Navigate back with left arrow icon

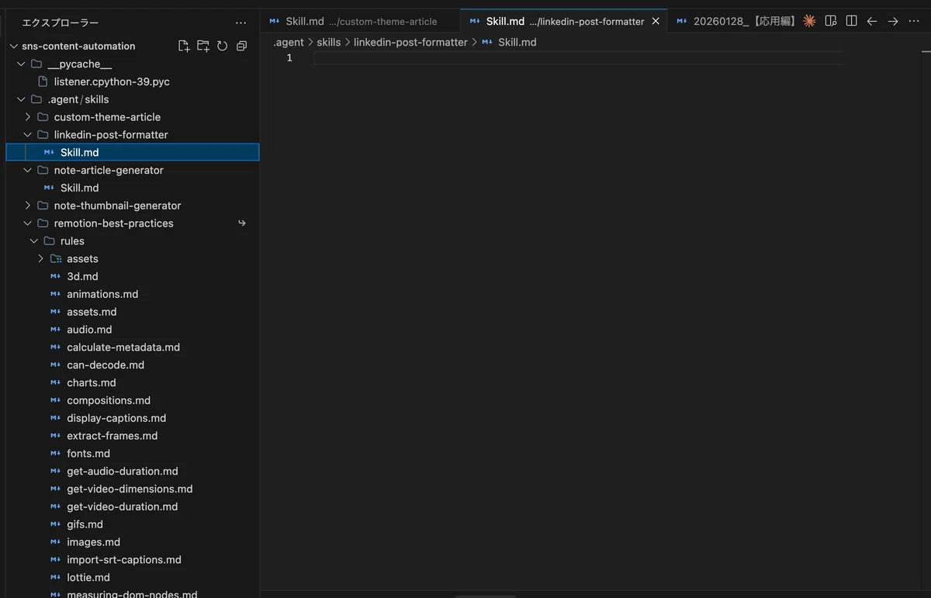pos(872,21)
